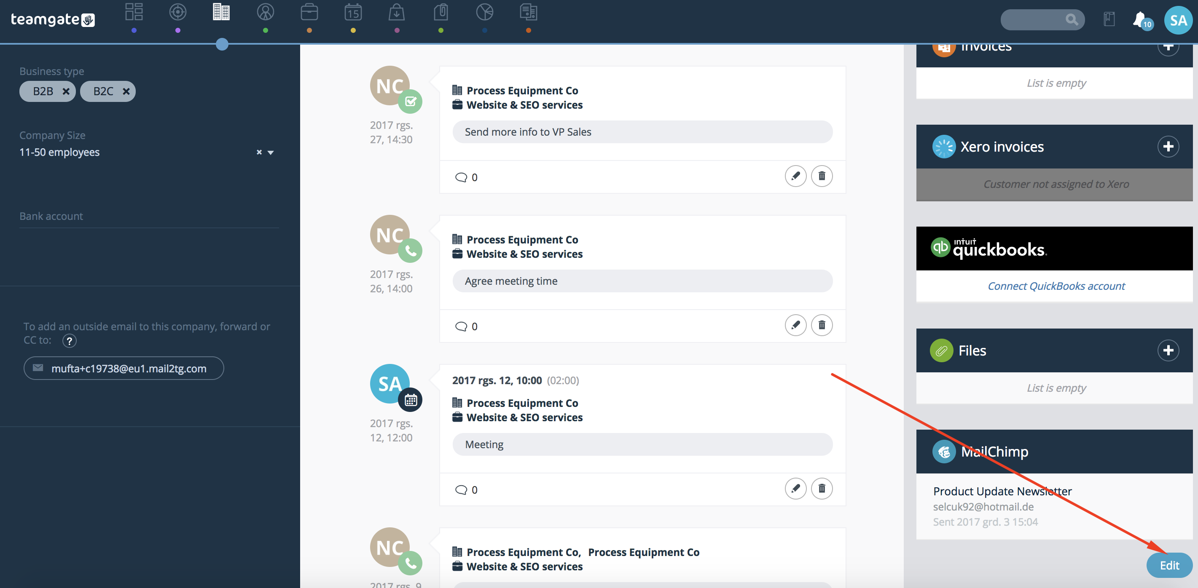Edit the 'Agree meeting time' activity

point(795,325)
